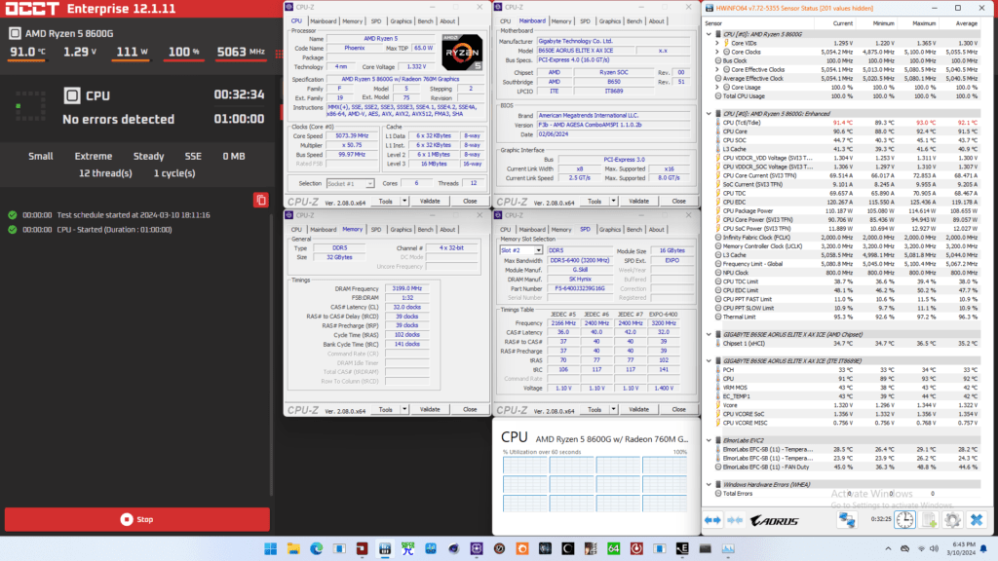Click the HWiNFO shrink view arrows icon
Screen dimensions: 998x561
coord(735,520)
